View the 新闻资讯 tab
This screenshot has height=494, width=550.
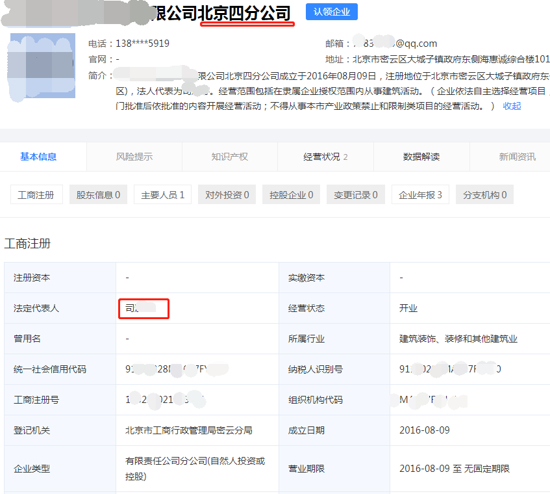pos(517,157)
